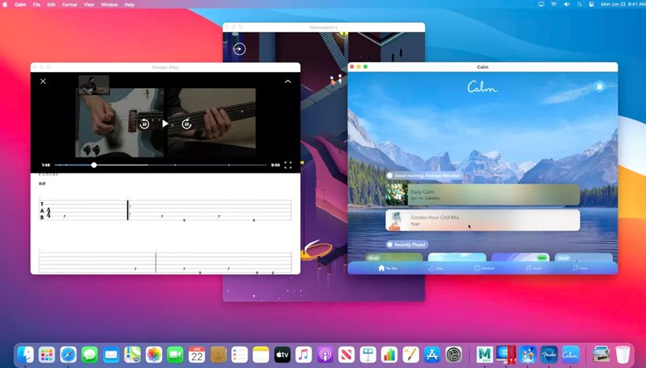Open Numbers from the Dock
Viewport: 646px width, 368px height.
pos(389,355)
